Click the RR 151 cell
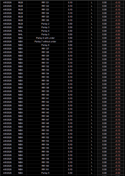The image size is (125, 176). (45, 134)
